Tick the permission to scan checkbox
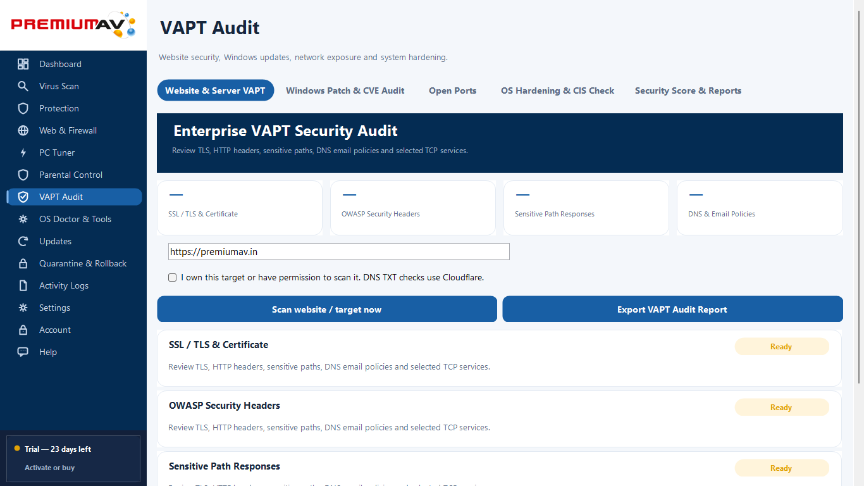The image size is (864, 486). pos(172,277)
